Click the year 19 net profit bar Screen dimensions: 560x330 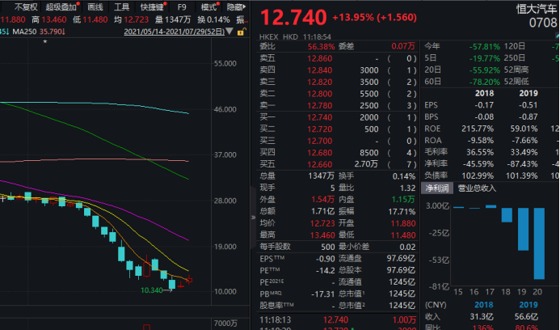click(523, 229)
